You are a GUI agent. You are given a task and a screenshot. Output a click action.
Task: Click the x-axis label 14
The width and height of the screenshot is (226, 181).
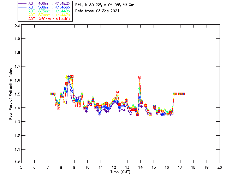(141, 167)
